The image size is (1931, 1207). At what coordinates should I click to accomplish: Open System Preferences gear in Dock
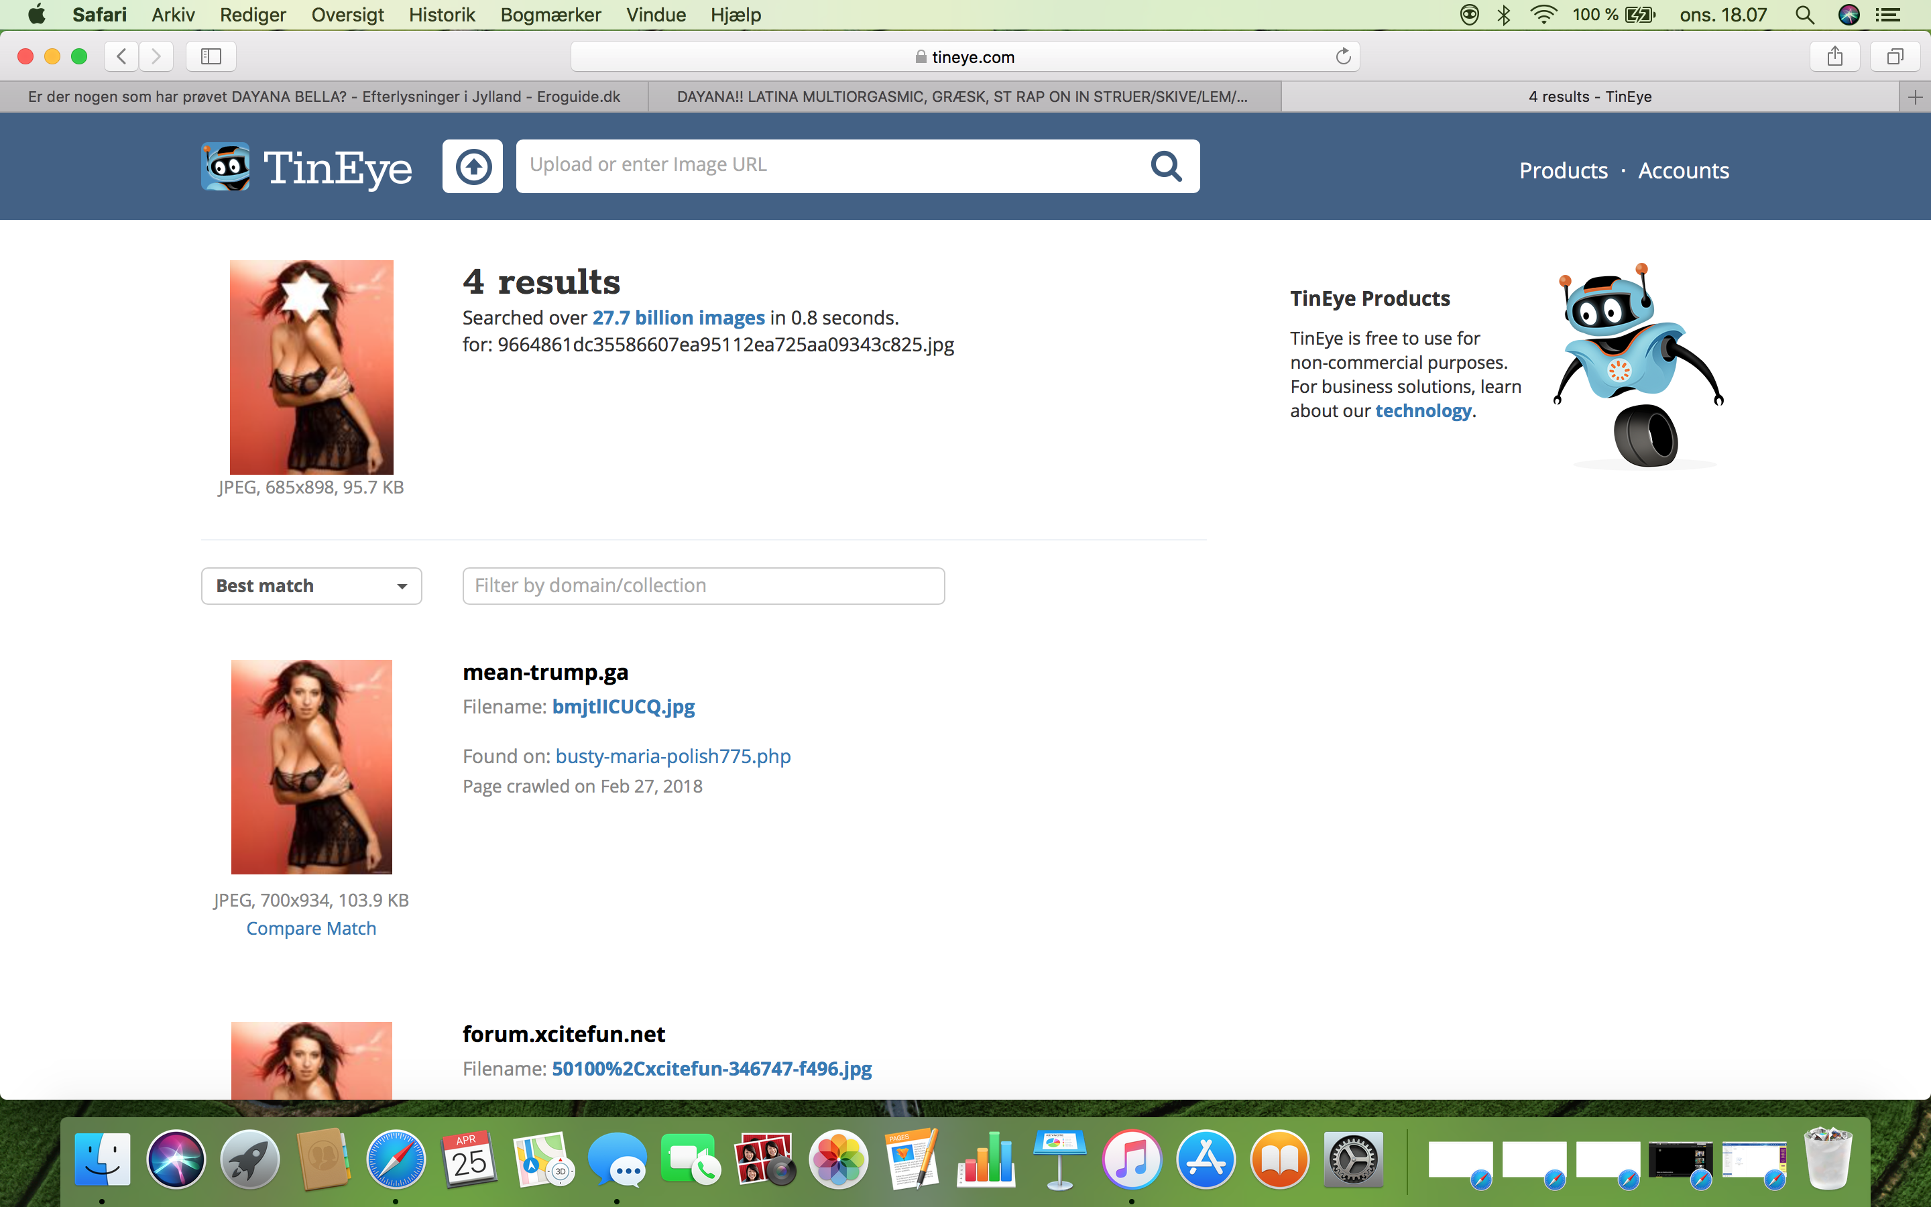point(1354,1159)
